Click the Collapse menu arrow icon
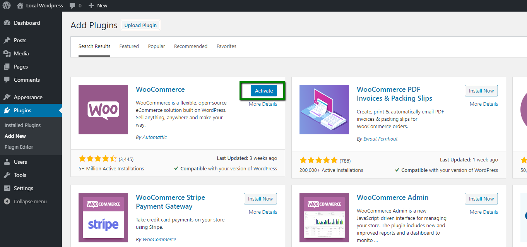Image resolution: width=527 pixels, height=247 pixels. [7, 201]
